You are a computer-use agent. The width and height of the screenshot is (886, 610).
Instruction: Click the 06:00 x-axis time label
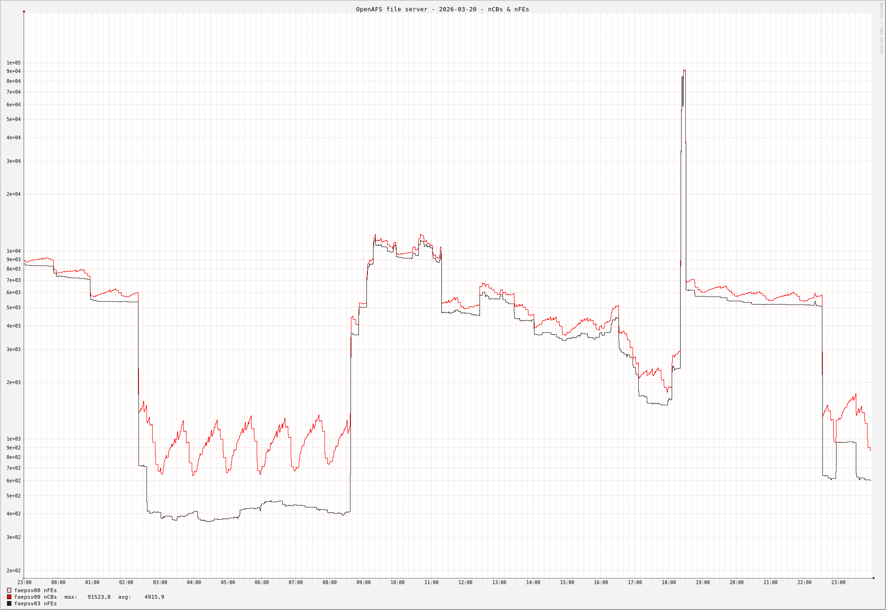coord(262,582)
